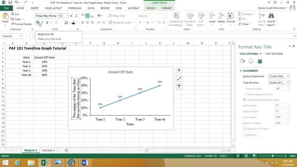The image size is (297, 167).
Task: Open the font size dropdown showing 12
Action: pos(67,16)
